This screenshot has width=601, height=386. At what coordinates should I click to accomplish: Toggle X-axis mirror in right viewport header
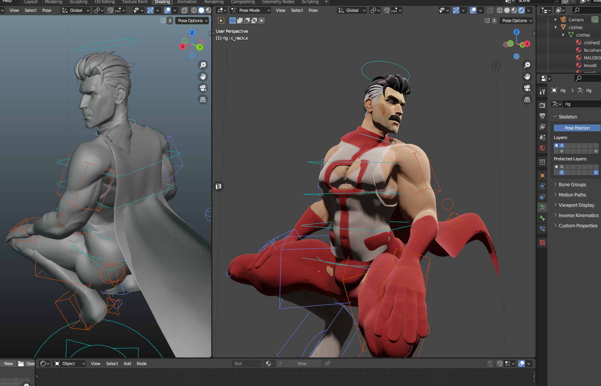(494, 21)
